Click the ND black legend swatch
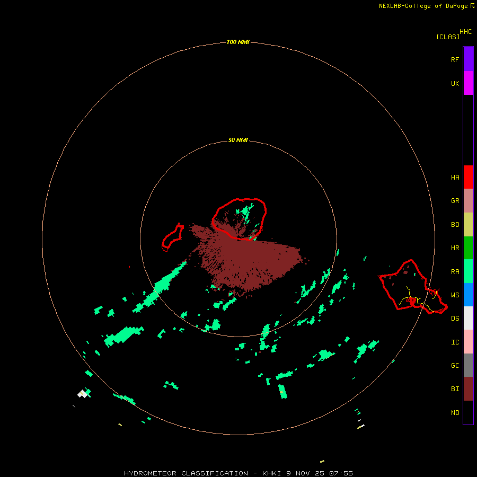The height and width of the screenshot is (477, 477). click(x=468, y=412)
